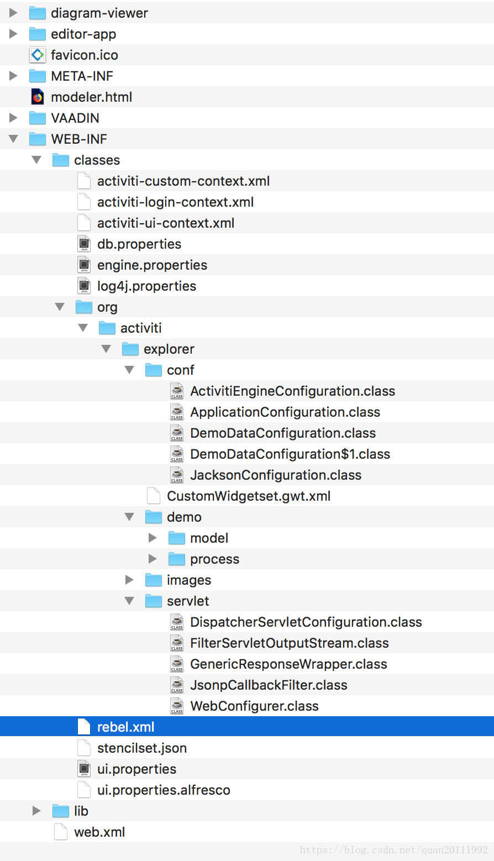Screen dimensions: 494x861
Task: Select the modeler.html file name
Action: point(91,97)
